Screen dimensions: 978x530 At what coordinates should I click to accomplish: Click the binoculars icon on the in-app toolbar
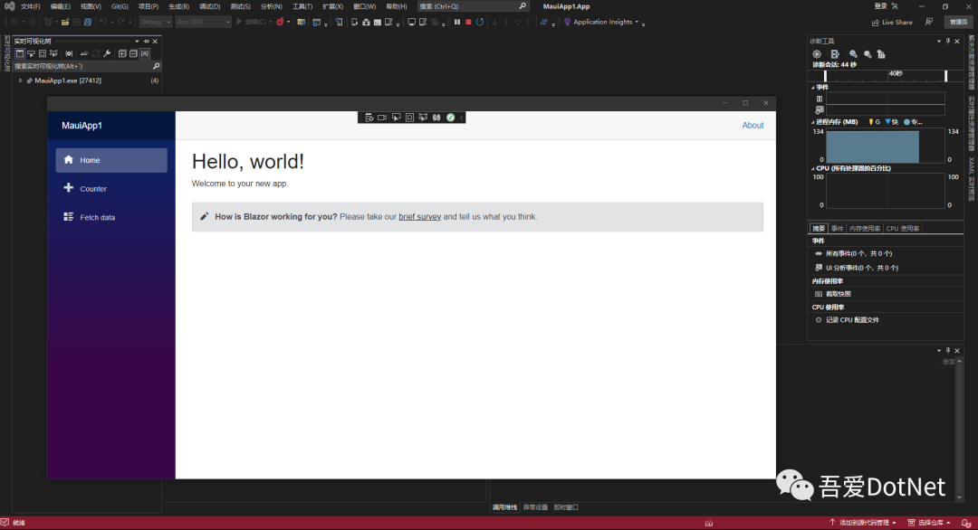point(436,117)
